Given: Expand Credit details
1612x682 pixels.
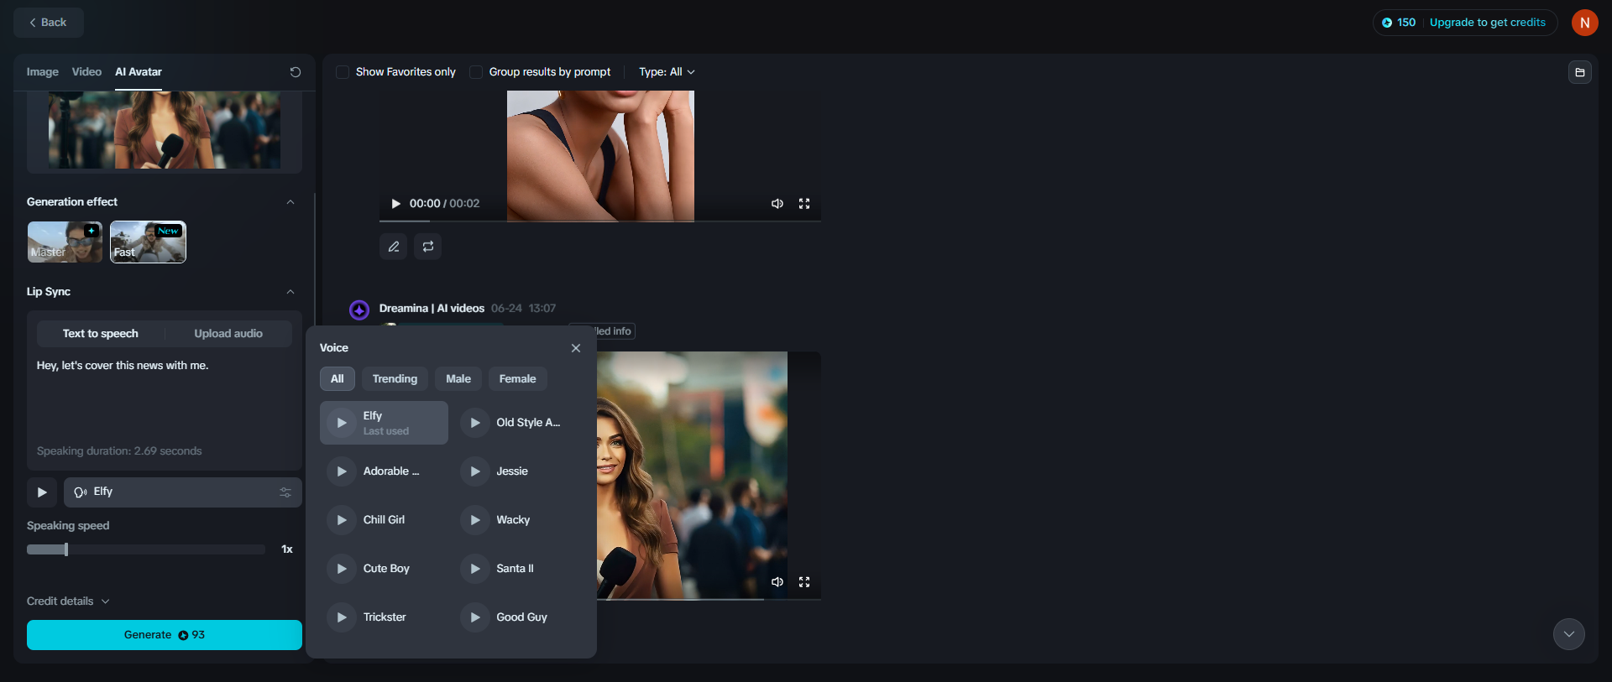Looking at the screenshot, I should pos(68,601).
